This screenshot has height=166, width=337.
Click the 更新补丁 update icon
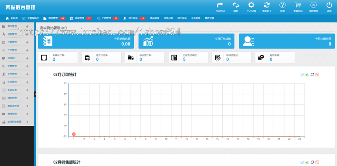point(267,5)
